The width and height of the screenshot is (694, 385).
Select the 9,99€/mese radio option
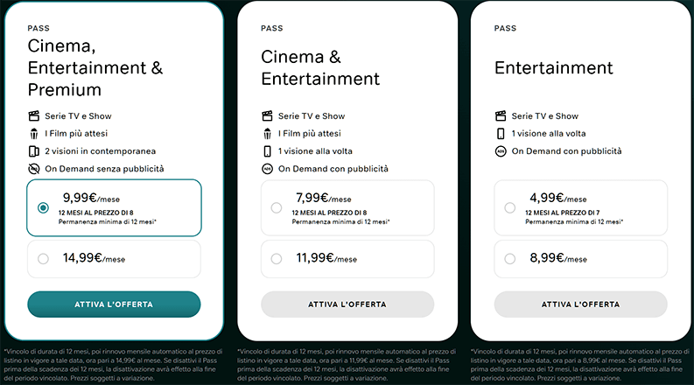pos(43,207)
